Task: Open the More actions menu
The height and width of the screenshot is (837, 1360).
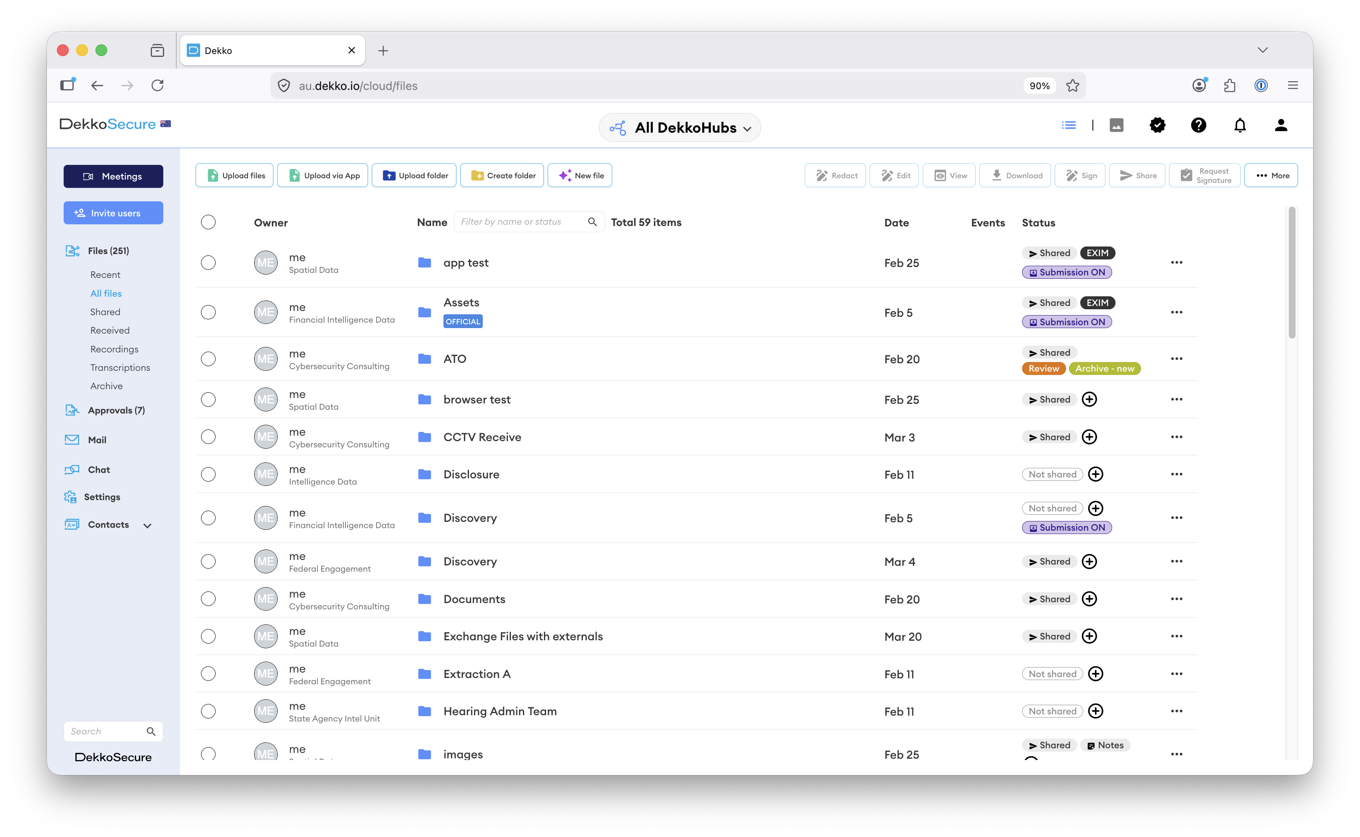Action: (x=1271, y=175)
